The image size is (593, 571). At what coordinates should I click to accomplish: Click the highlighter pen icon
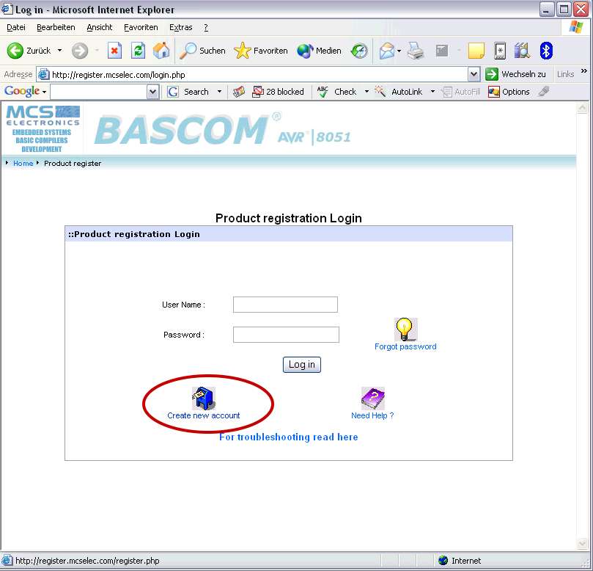tap(543, 91)
